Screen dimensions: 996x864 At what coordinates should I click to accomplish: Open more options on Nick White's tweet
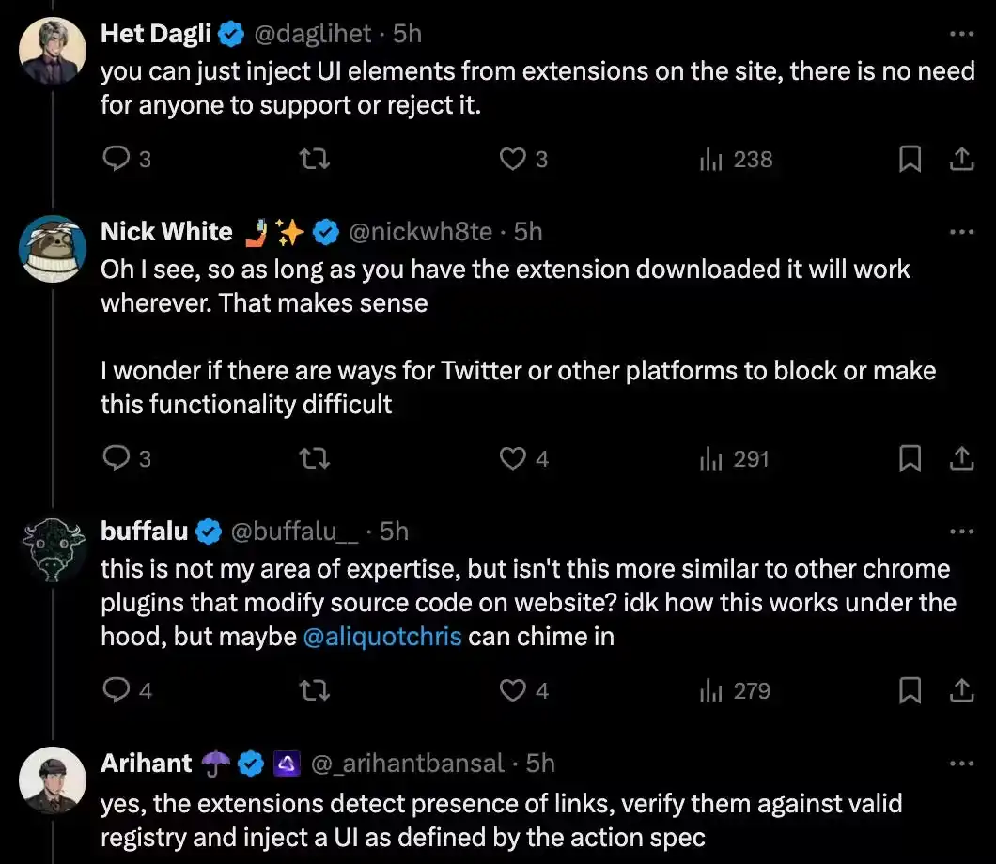click(x=961, y=232)
